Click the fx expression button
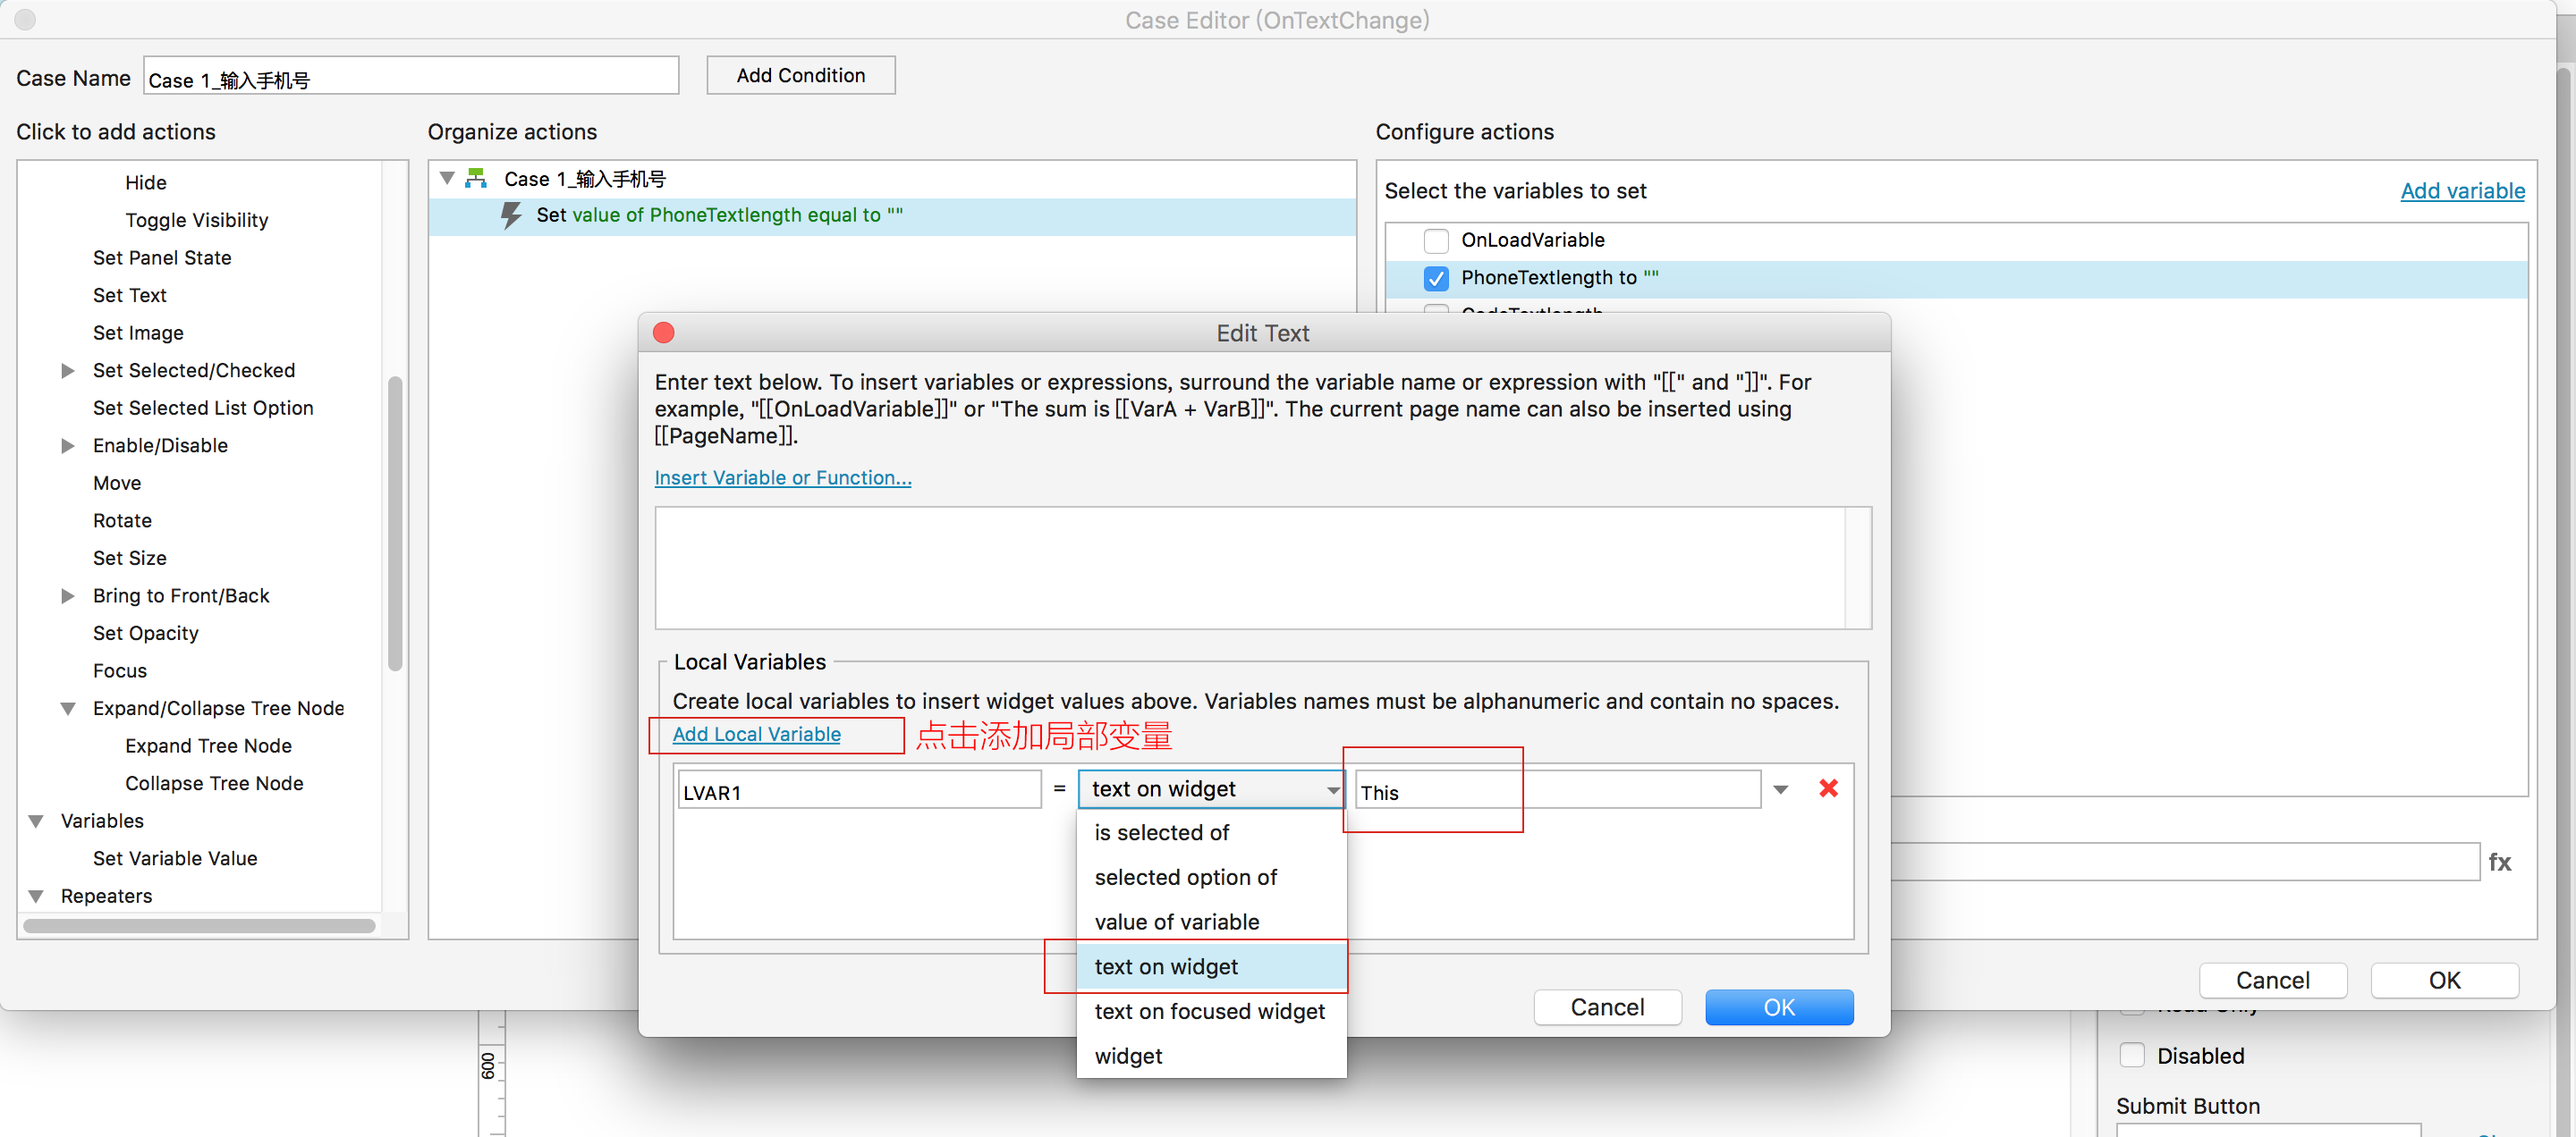The image size is (2576, 1137). tap(2499, 863)
